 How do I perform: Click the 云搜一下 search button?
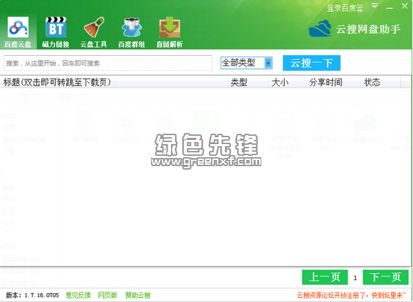coord(312,63)
